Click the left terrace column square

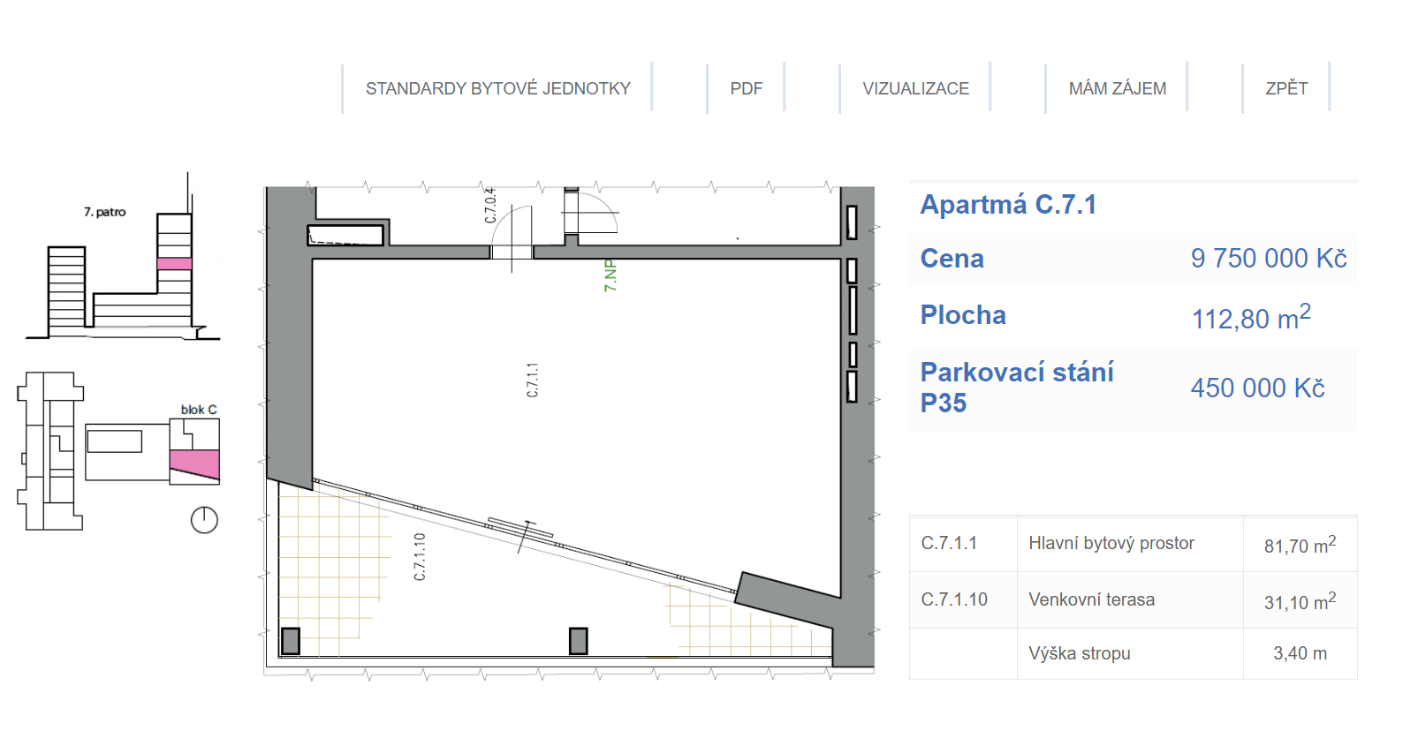290,641
